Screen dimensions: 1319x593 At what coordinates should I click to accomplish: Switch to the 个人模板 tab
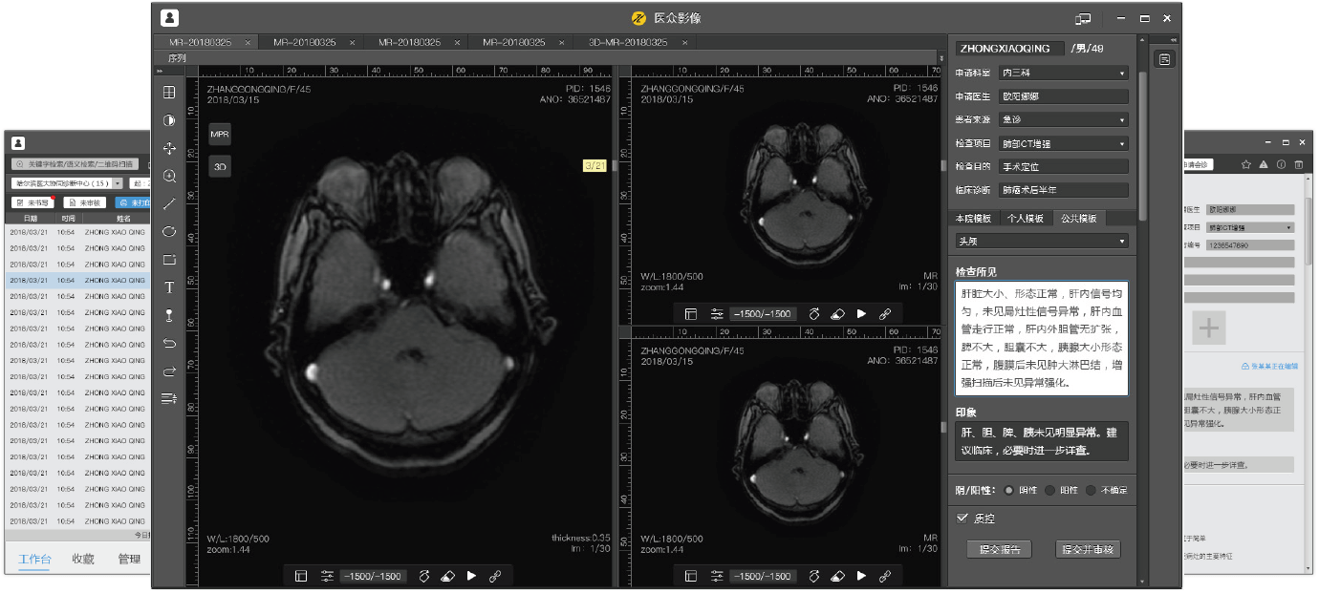pos(1026,219)
